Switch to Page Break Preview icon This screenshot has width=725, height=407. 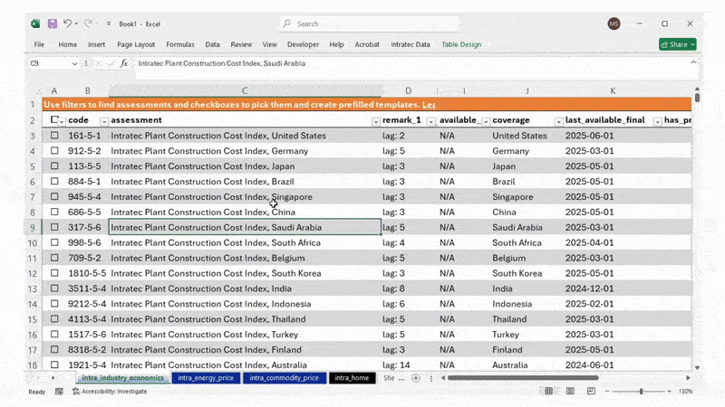(x=591, y=391)
